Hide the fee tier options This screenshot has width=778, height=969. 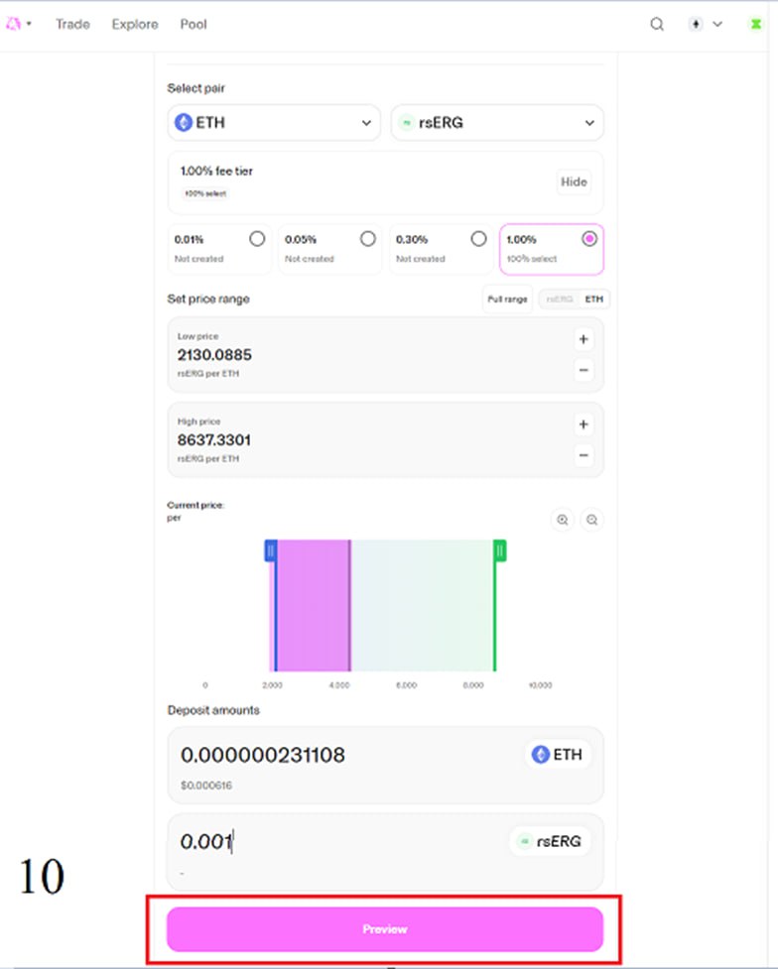[x=574, y=182]
